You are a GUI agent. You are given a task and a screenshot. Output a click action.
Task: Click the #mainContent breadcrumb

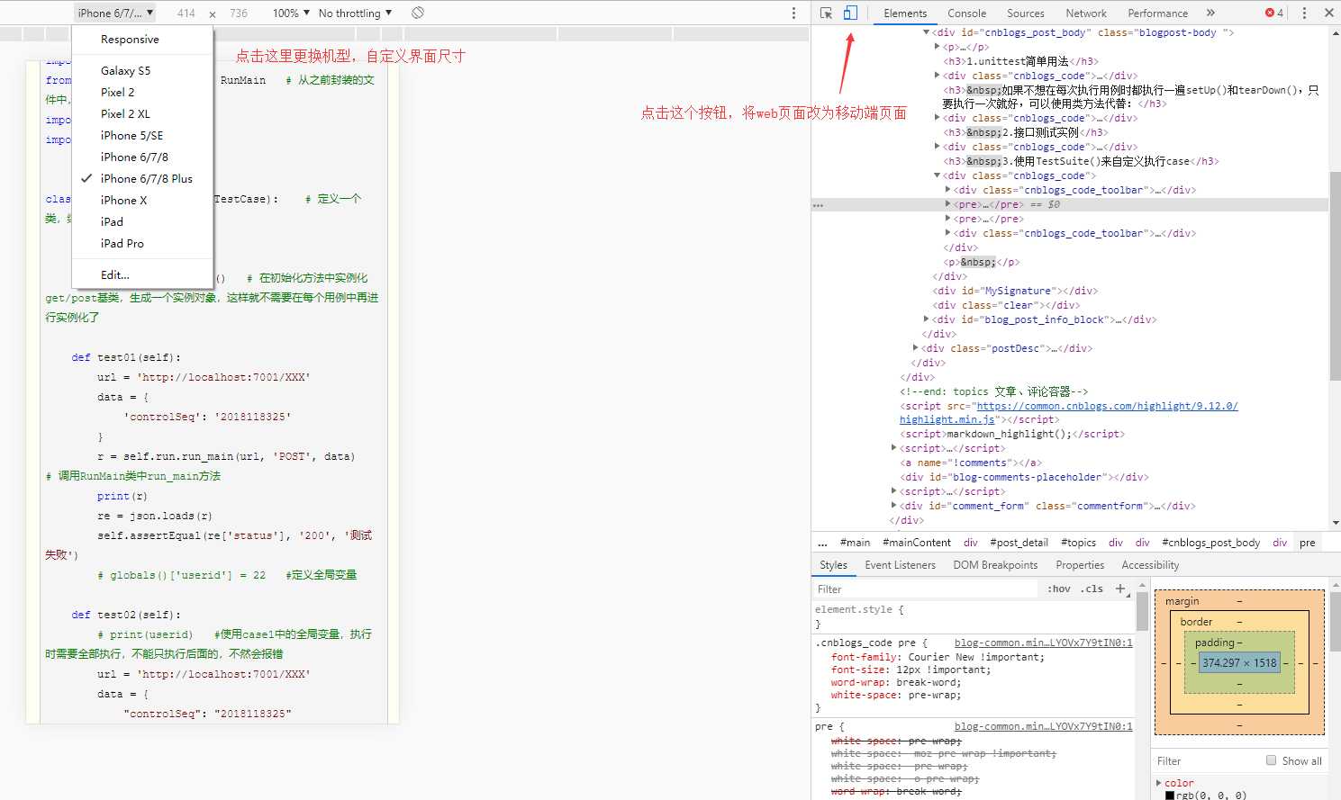pyautogui.click(x=917, y=543)
